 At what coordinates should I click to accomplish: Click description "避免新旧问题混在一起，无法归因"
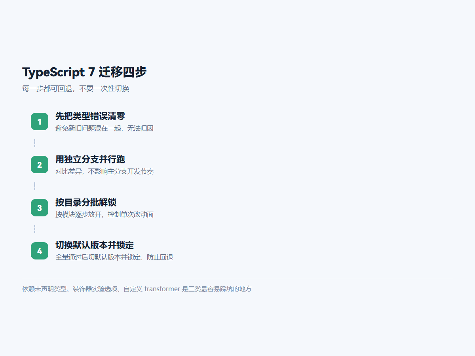point(104,128)
